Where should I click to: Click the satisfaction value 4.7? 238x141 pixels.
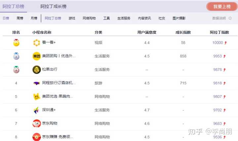(x=147, y=110)
